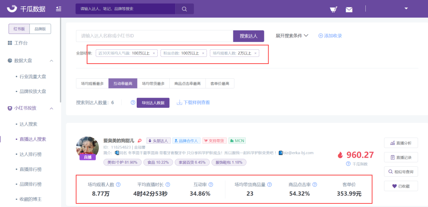Remove the 场均观看人数 2万以上 filter

(x=255, y=53)
